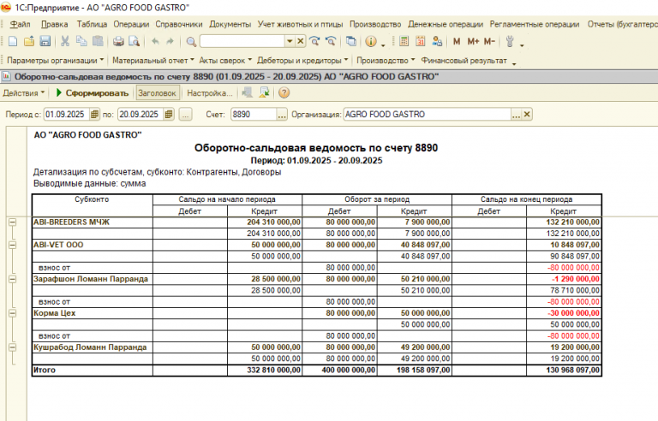Click the windows list icon
658x421 pixels.
(x=350, y=41)
